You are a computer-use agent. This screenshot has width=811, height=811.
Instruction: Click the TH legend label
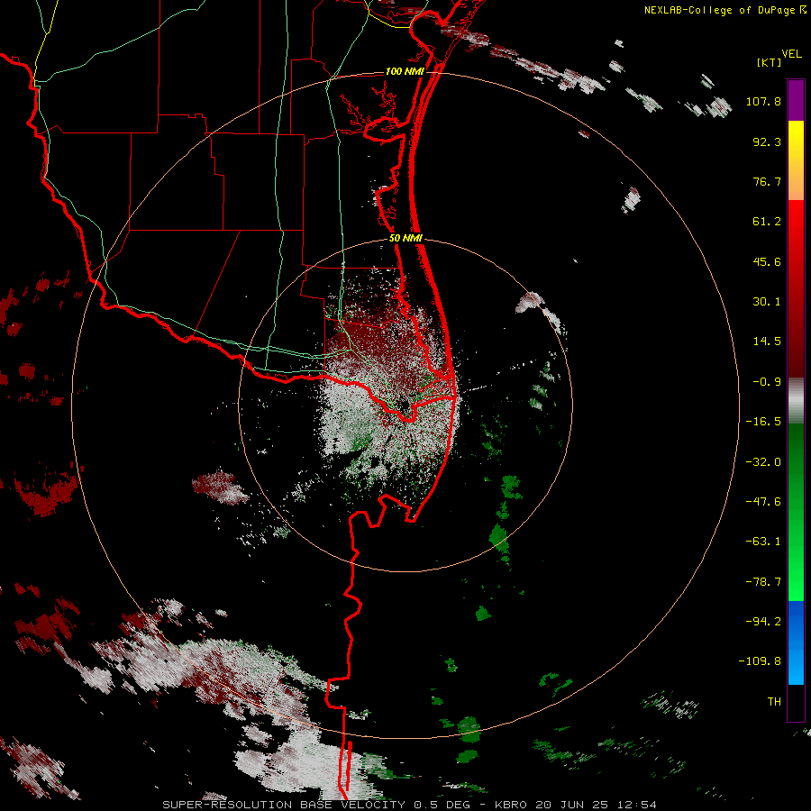click(774, 702)
